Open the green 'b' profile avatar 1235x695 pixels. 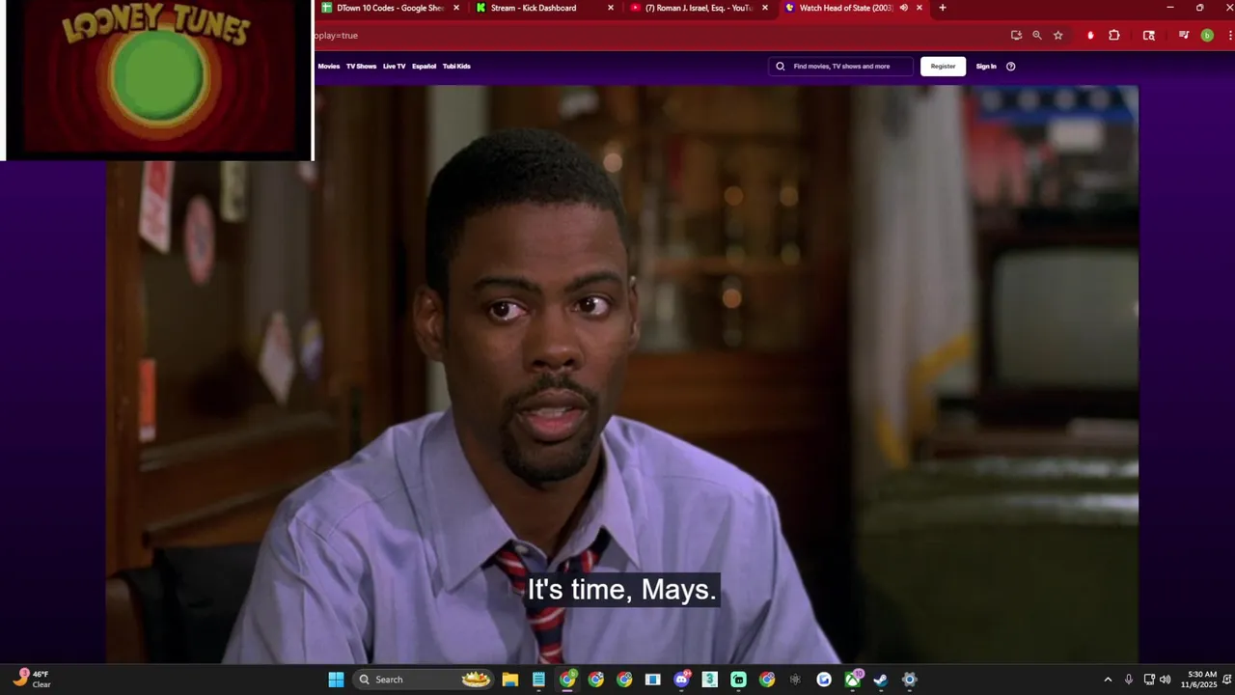pyautogui.click(x=1207, y=36)
